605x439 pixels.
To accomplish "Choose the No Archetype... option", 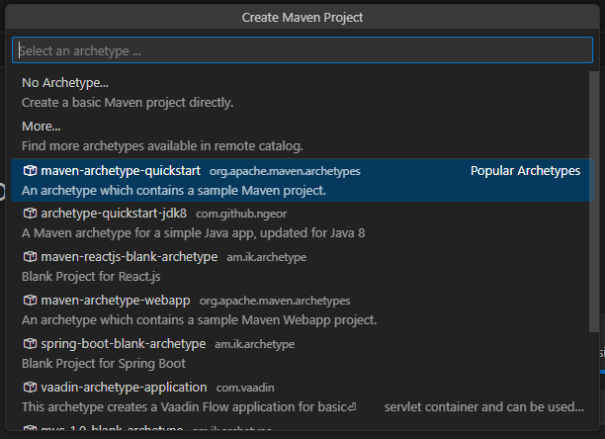I will point(65,83).
